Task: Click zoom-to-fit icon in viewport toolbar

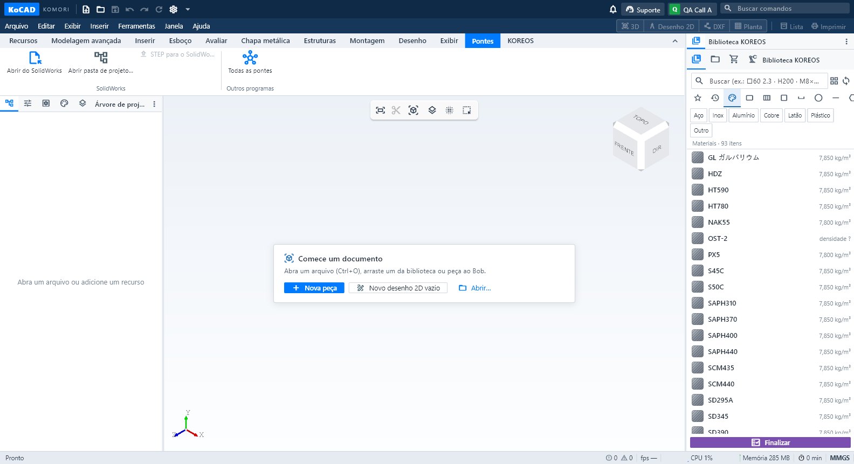Action: coord(380,110)
